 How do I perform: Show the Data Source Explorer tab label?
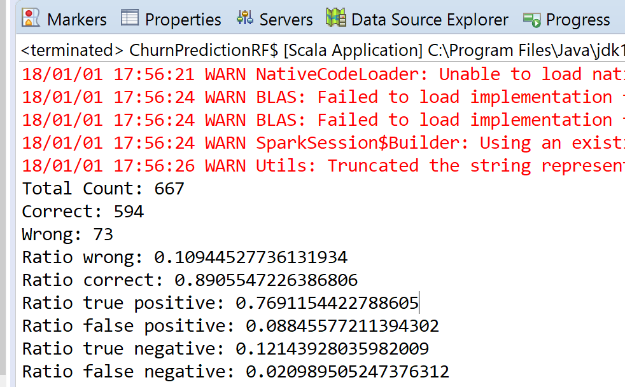click(x=430, y=20)
